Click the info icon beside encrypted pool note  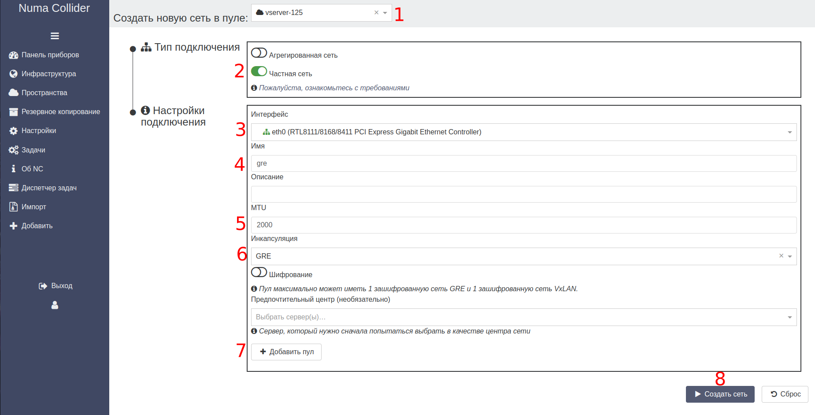pos(254,289)
